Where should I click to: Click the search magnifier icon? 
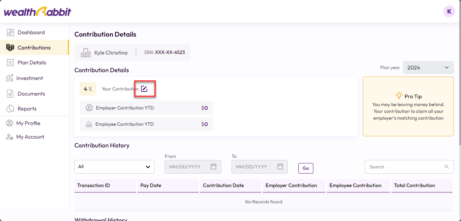446,167
